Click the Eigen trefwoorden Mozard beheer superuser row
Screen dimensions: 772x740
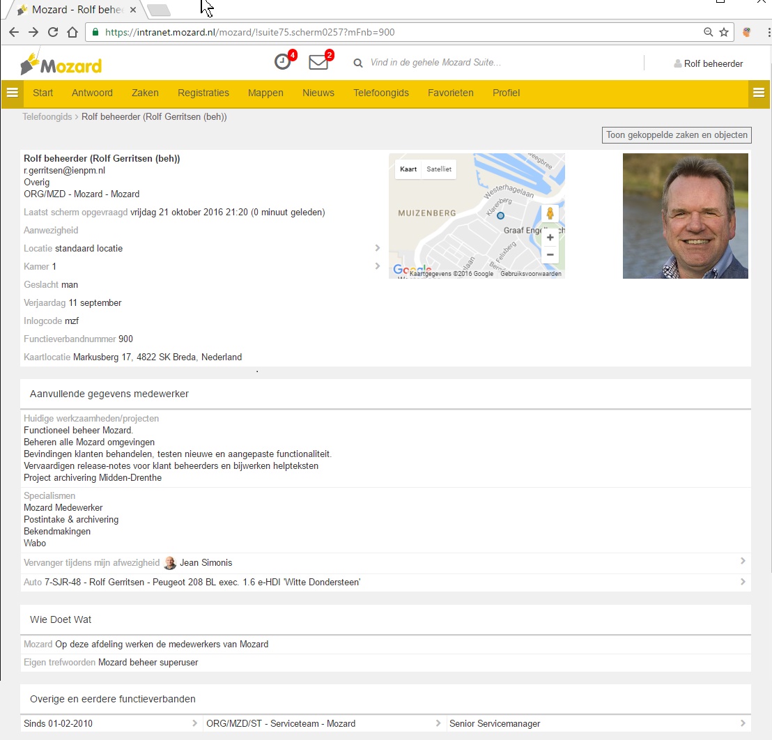(x=385, y=662)
